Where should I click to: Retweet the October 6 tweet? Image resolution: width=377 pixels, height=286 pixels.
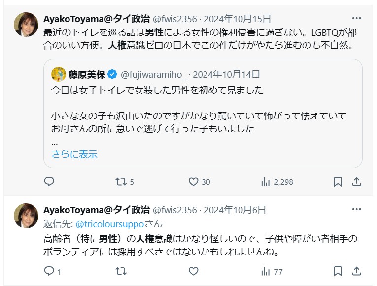pos(121,271)
